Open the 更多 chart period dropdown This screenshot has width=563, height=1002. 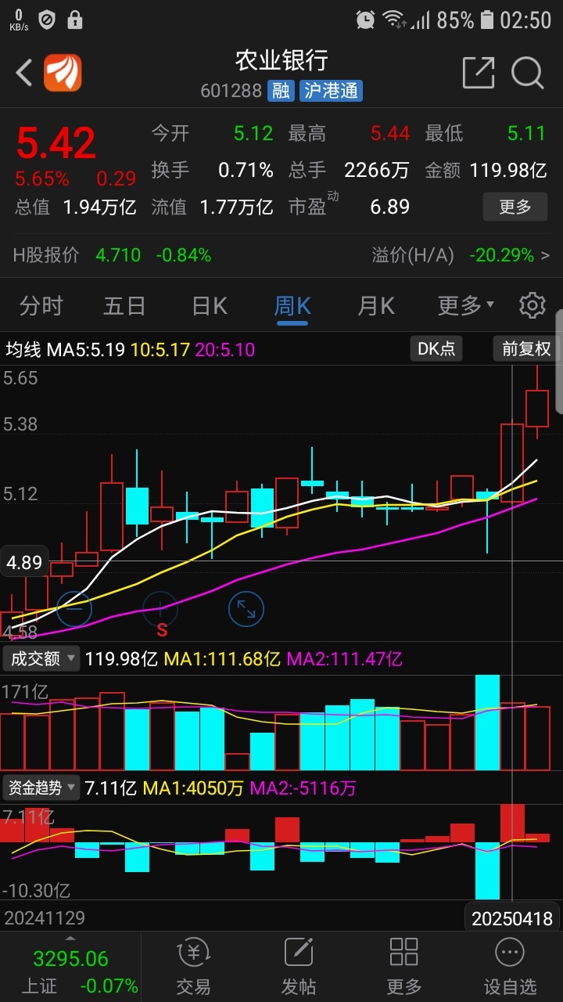[466, 305]
